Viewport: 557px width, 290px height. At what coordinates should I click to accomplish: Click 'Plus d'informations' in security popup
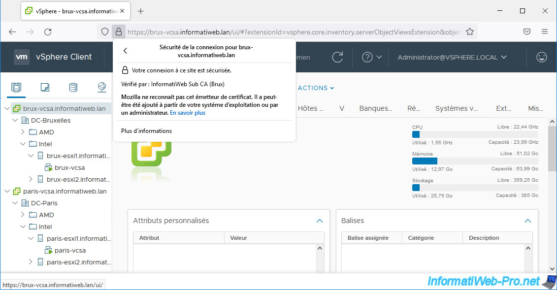click(147, 131)
